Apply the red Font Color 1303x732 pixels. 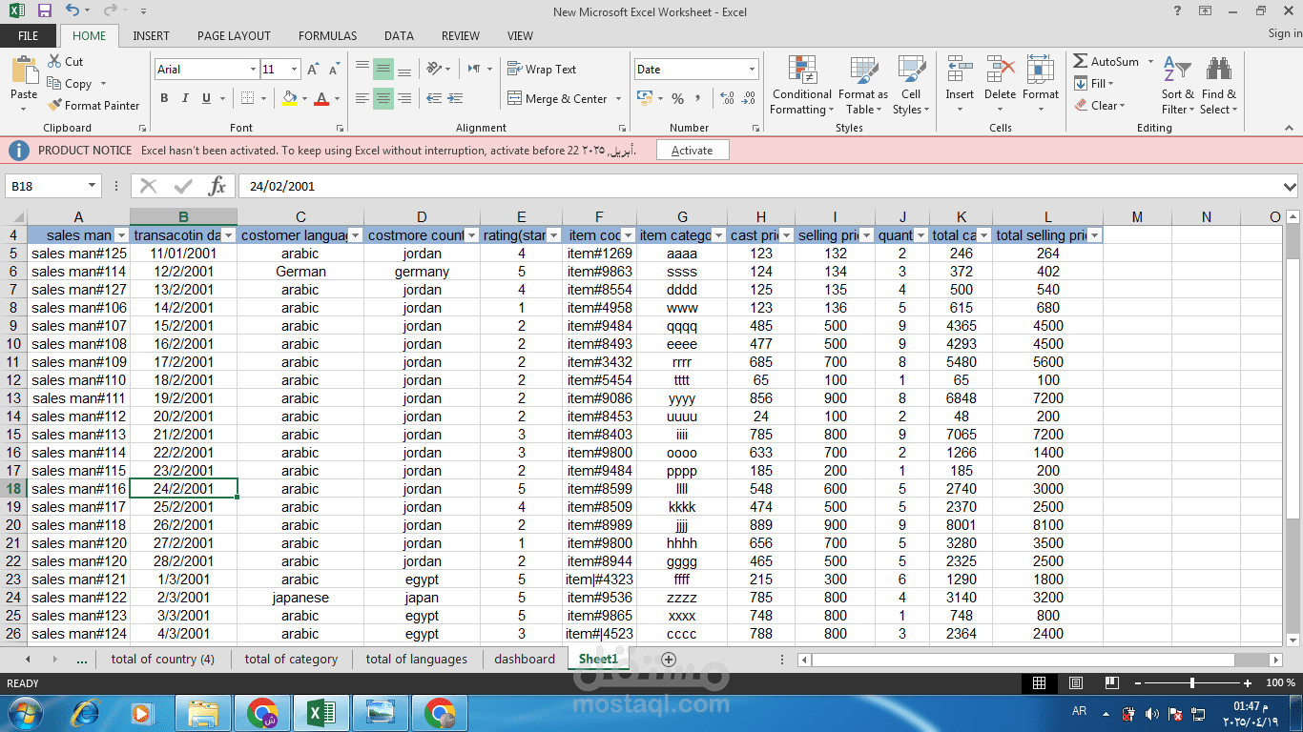[x=321, y=98]
